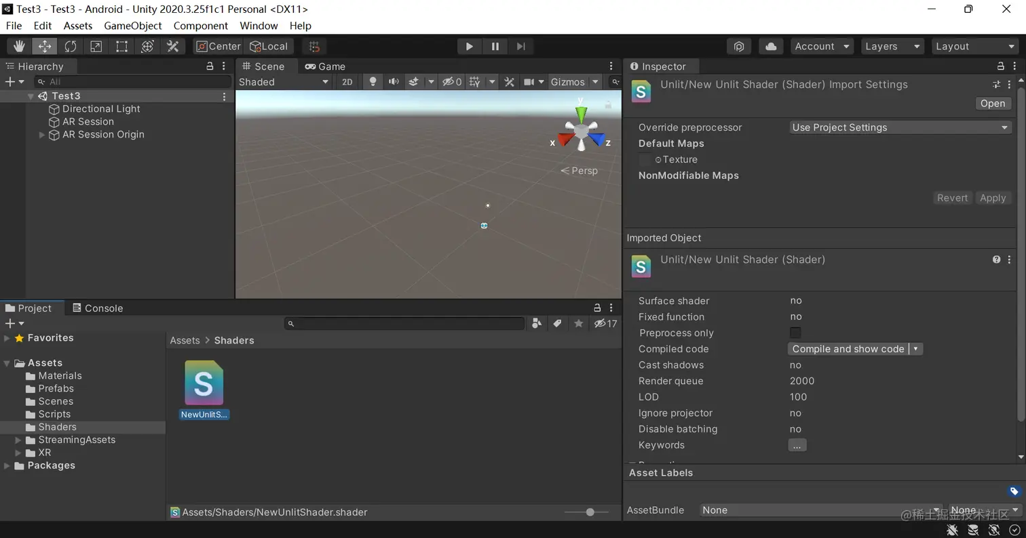
Task: Open the Layers dropdown
Action: [x=892, y=46]
